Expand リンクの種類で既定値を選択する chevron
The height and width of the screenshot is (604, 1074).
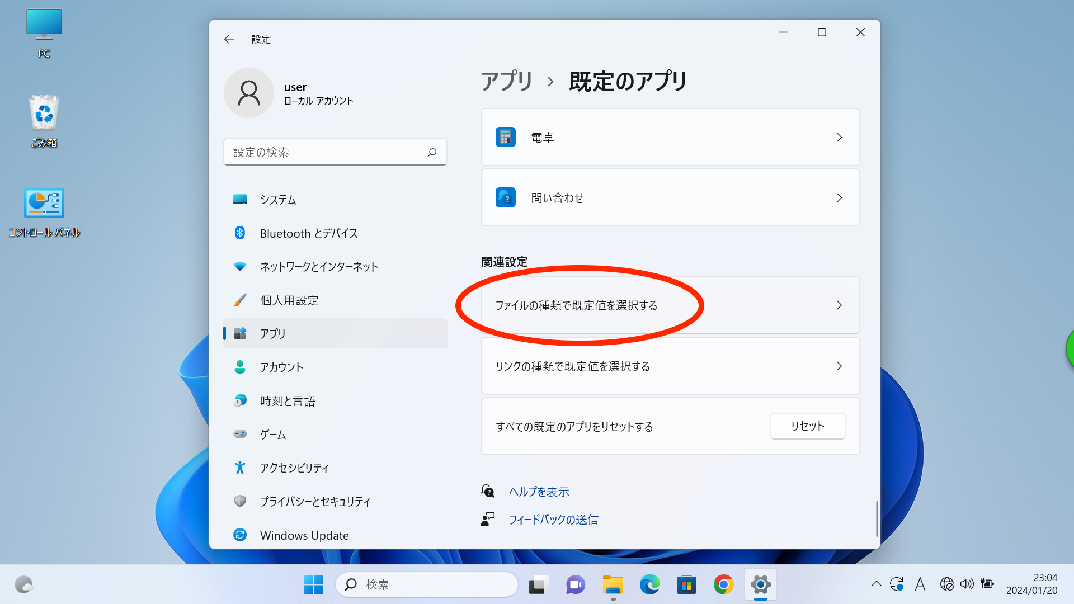(839, 366)
